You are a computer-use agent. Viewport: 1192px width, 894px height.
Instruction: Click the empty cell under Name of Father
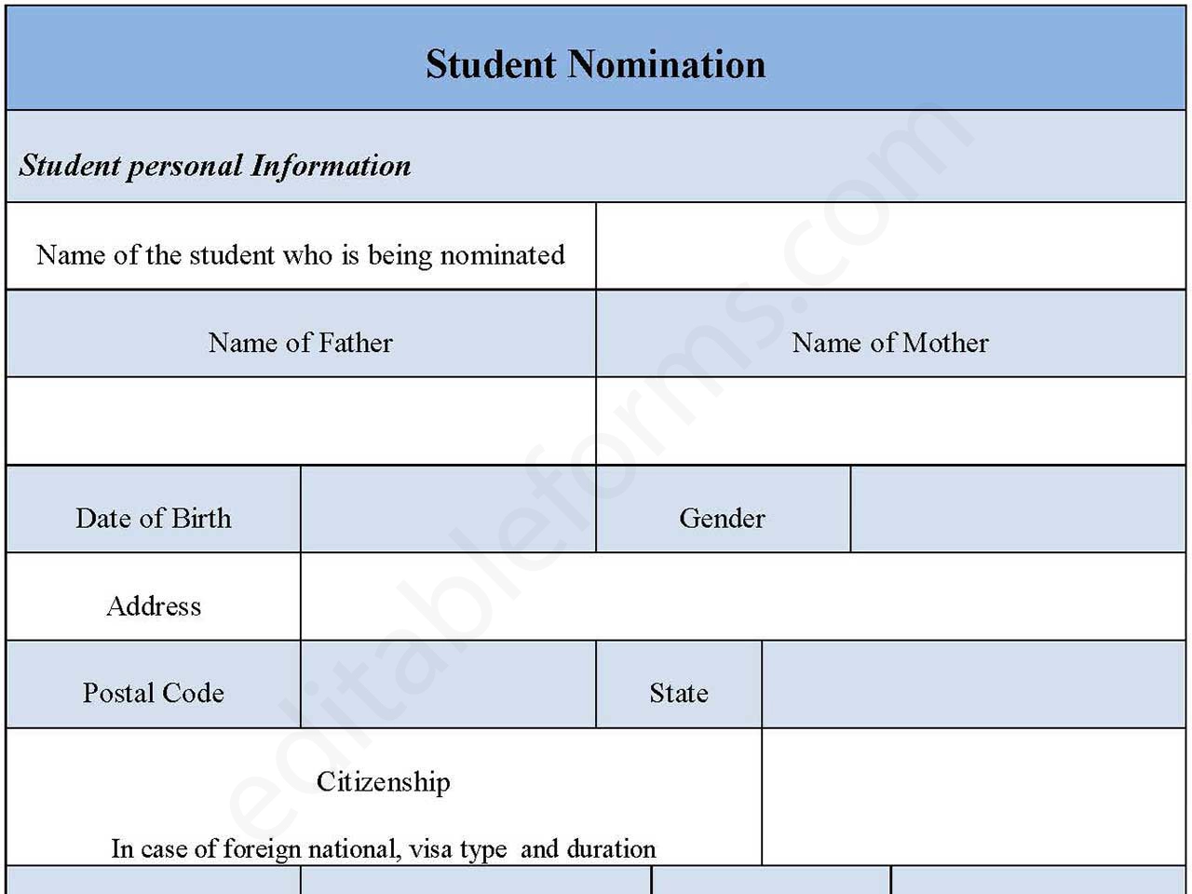click(300, 421)
